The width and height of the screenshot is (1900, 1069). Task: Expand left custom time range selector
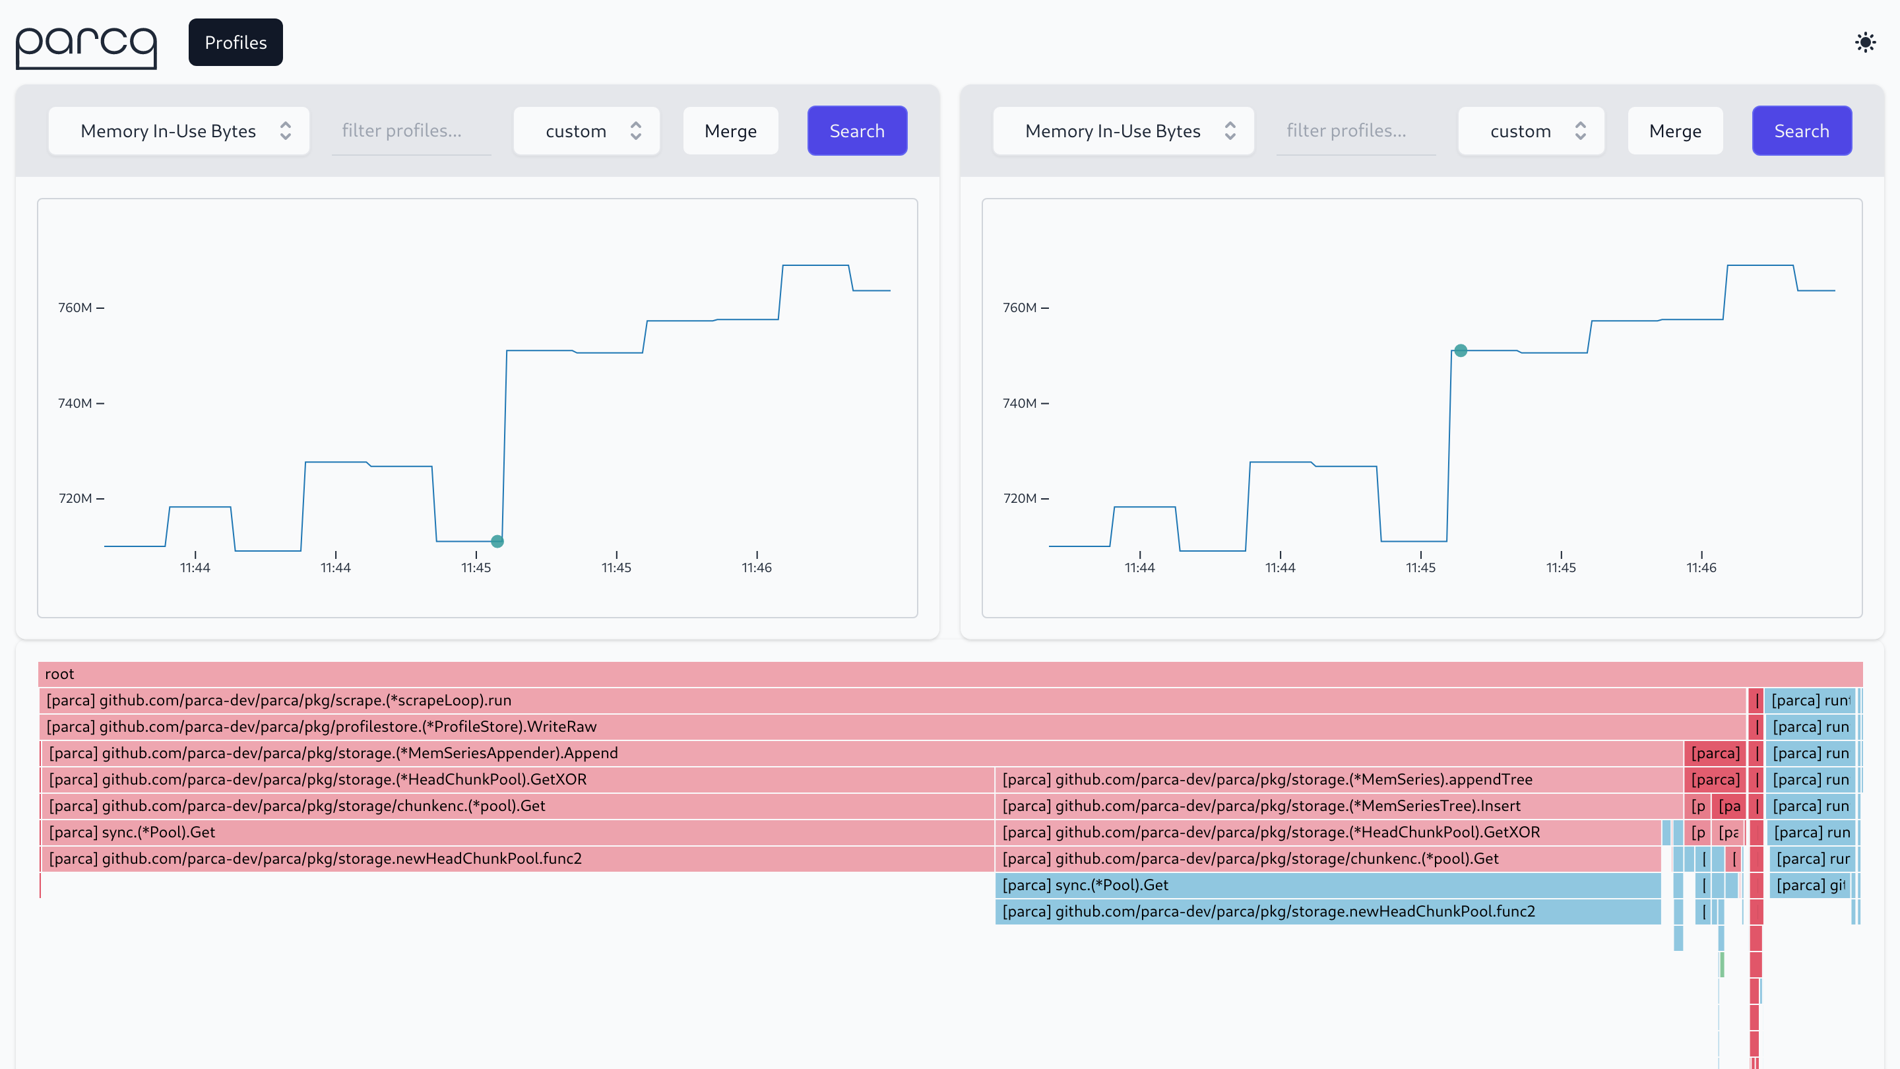(x=586, y=131)
